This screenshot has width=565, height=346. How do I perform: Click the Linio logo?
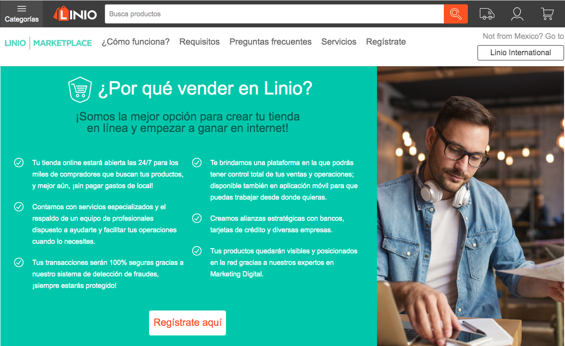click(75, 14)
